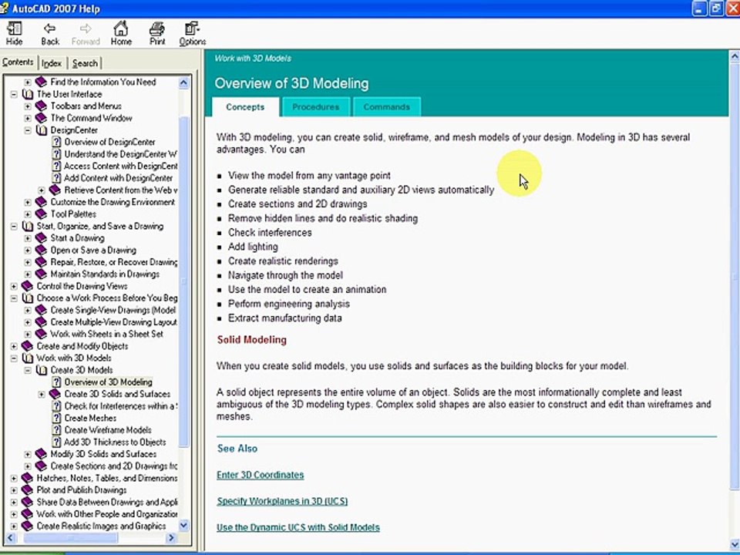Collapse the Create 3D Models node
This screenshot has height=555, width=740.
coord(28,371)
